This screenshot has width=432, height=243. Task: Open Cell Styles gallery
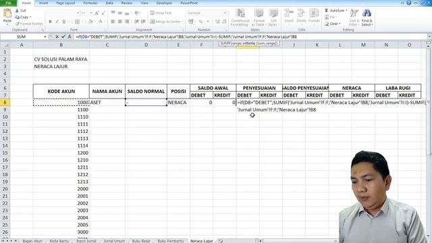(273, 18)
